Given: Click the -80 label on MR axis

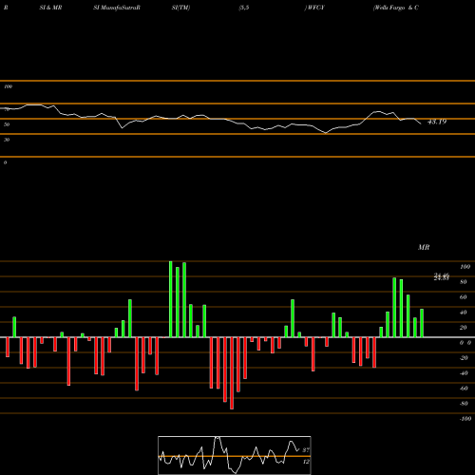Looking at the screenshot, I should tap(464, 404).
